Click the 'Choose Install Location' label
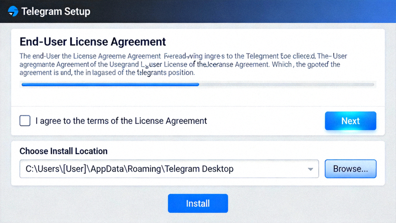Image resolution: width=396 pixels, height=223 pixels. [x=64, y=151]
